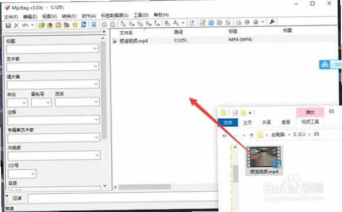
Task: Close the tag panel with small X
Action: 104,32
